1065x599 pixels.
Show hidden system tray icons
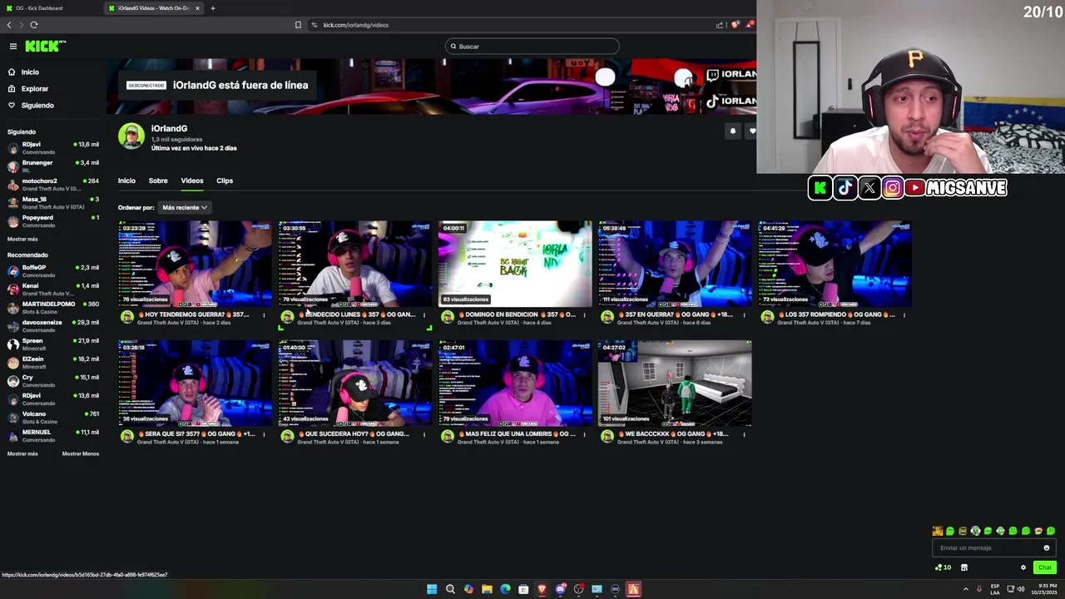(x=966, y=589)
